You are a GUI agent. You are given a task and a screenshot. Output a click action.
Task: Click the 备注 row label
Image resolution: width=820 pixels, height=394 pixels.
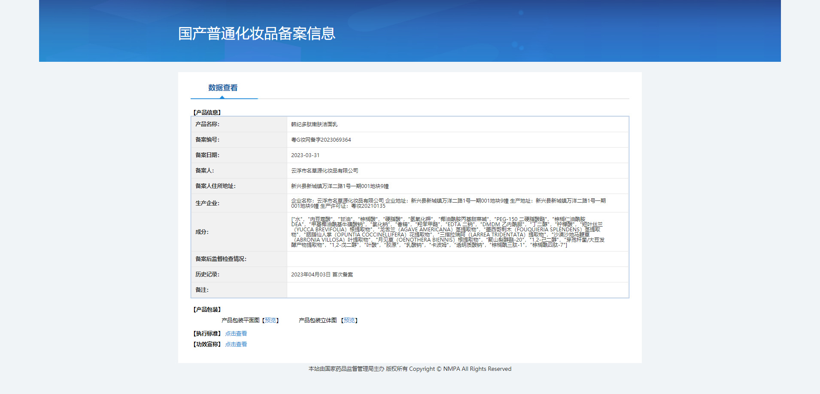point(202,290)
